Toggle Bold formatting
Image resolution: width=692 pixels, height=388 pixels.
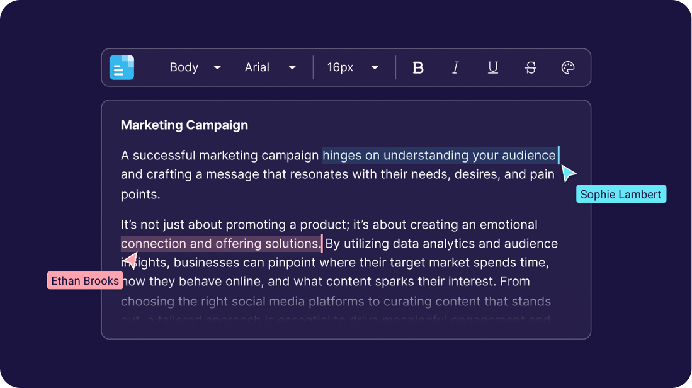(x=417, y=68)
